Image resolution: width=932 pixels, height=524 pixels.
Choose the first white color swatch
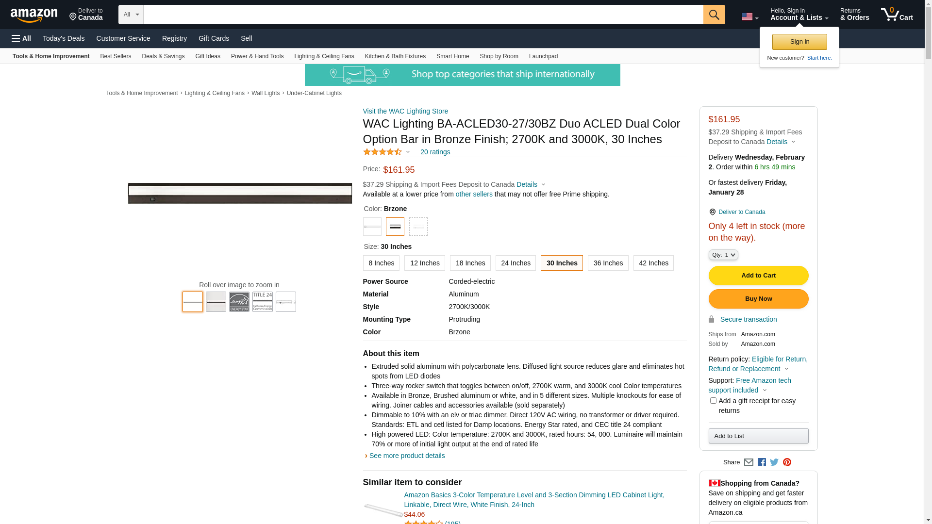[x=372, y=227]
